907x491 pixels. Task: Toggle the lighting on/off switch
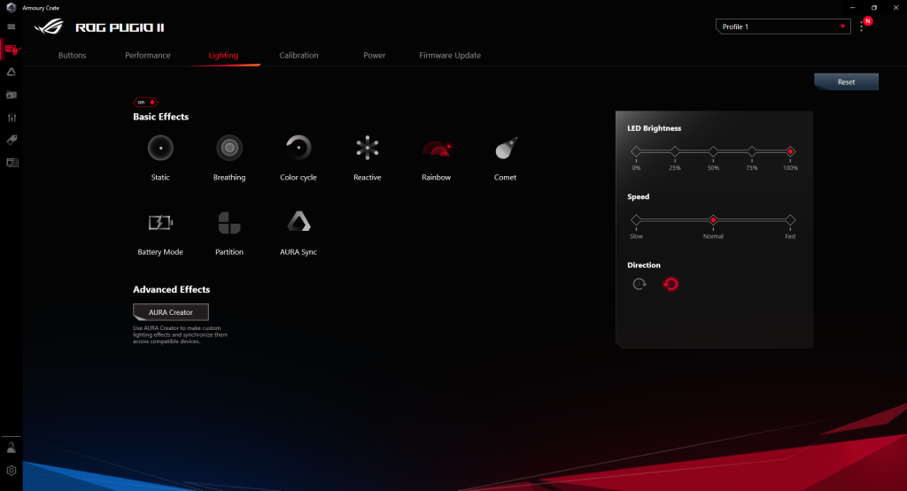click(145, 103)
